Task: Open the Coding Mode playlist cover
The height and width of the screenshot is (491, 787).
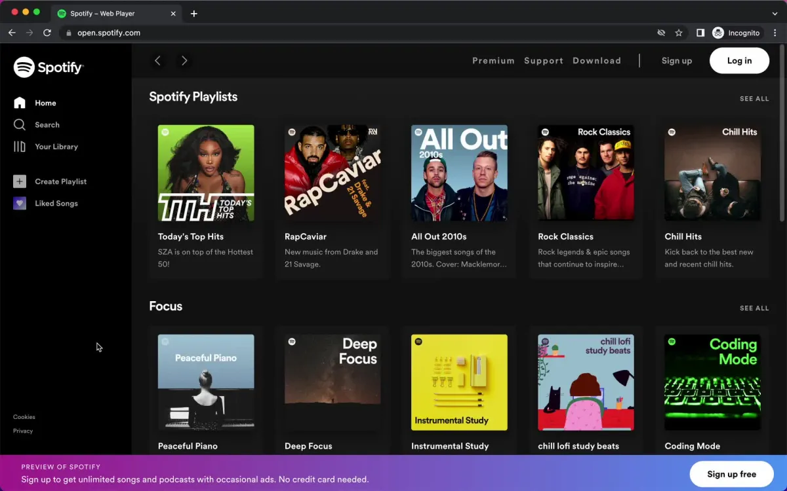Action: 712,382
